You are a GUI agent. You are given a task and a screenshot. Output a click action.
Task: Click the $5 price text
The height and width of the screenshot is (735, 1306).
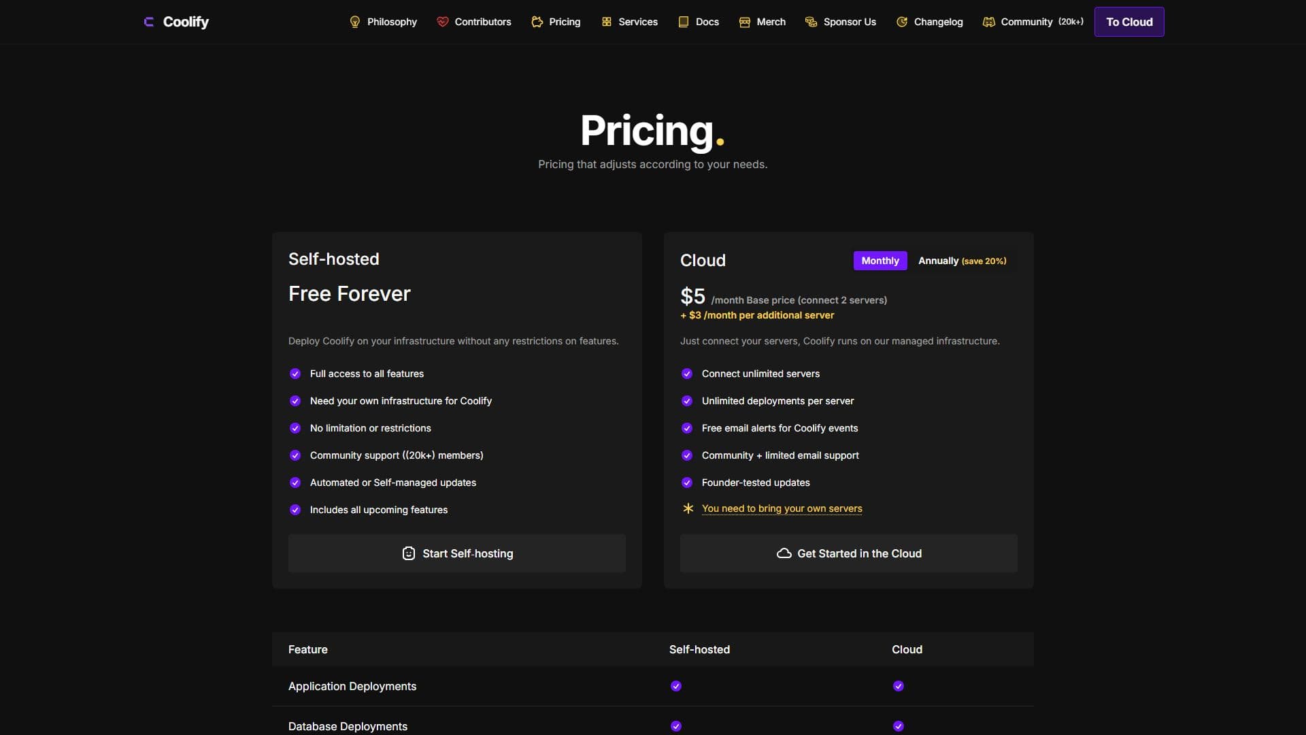tap(692, 296)
